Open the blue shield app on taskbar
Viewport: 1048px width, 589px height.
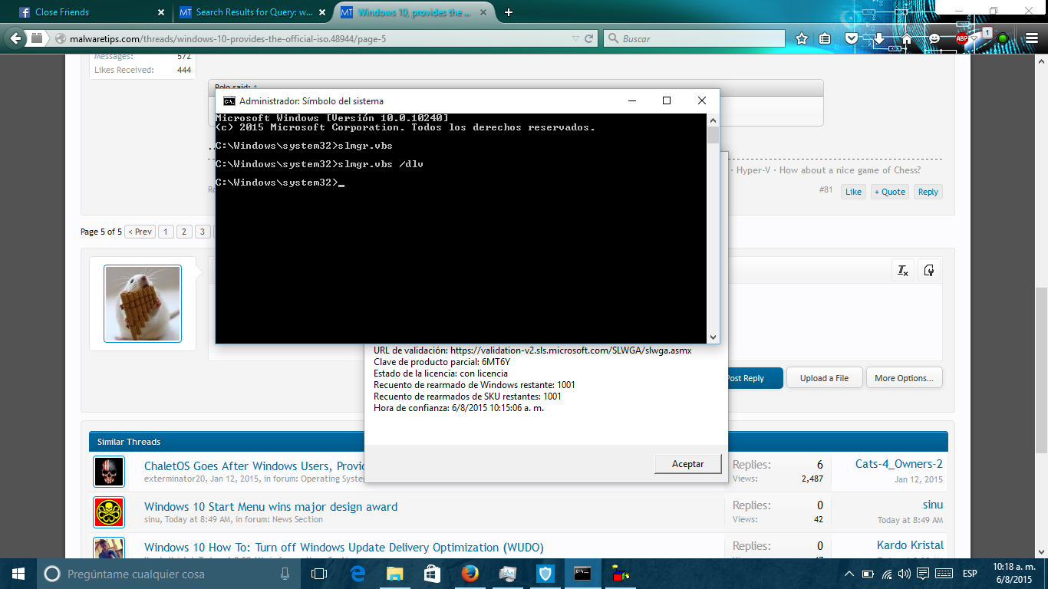pyautogui.click(x=545, y=574)
